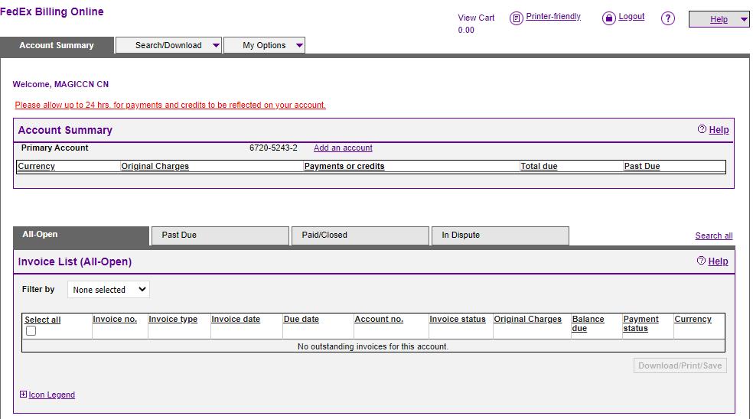The image size is (753, 419).
Task: Click the Search all link
Action: 714,235
